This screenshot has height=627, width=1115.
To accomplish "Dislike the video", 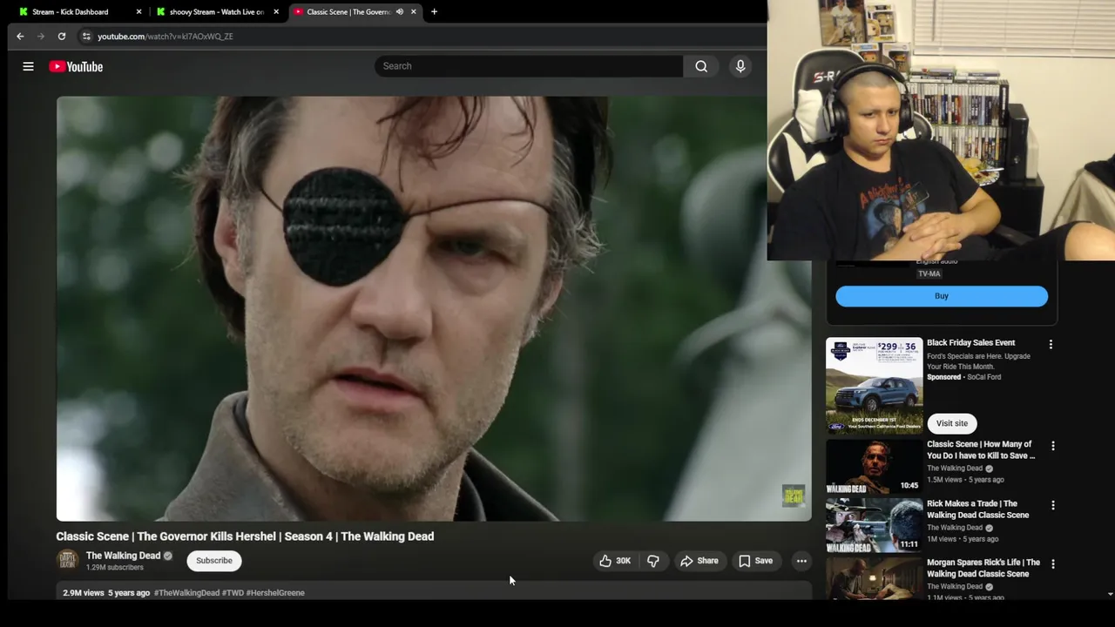I will pos(653,561).
